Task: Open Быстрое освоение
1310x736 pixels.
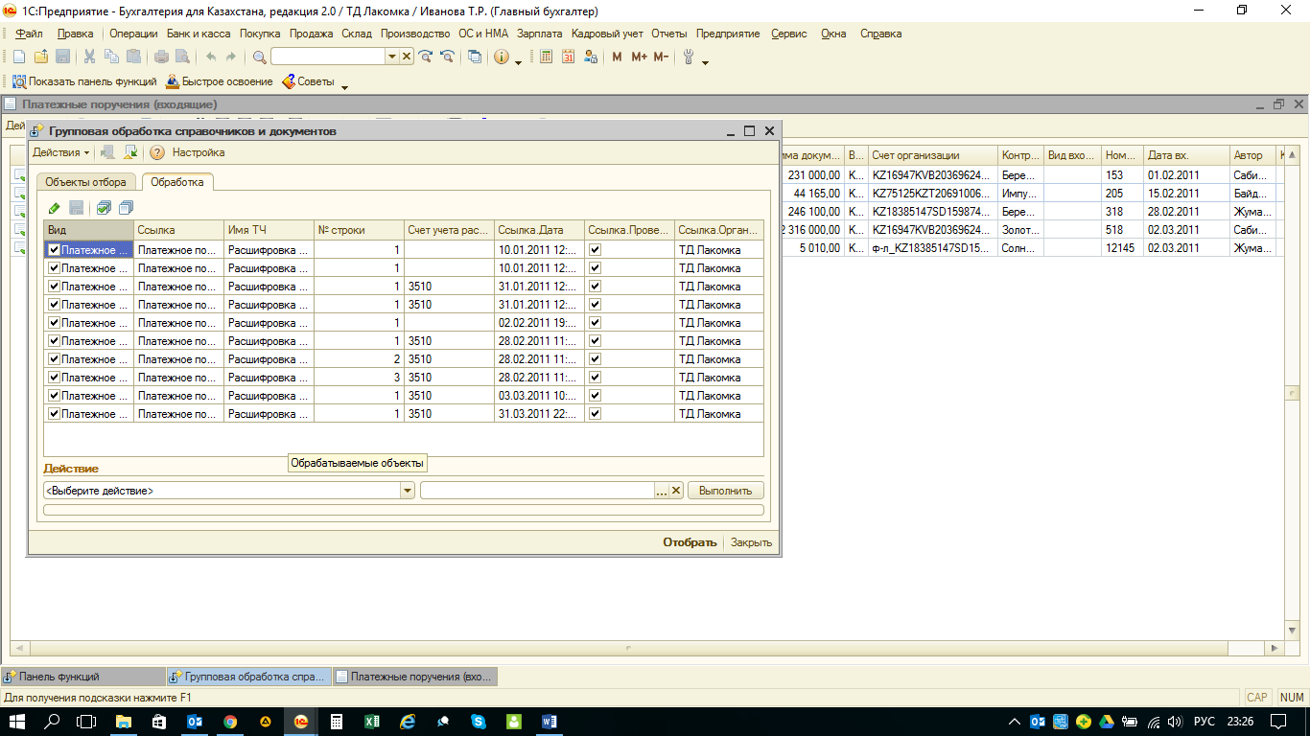Action: 220,81
